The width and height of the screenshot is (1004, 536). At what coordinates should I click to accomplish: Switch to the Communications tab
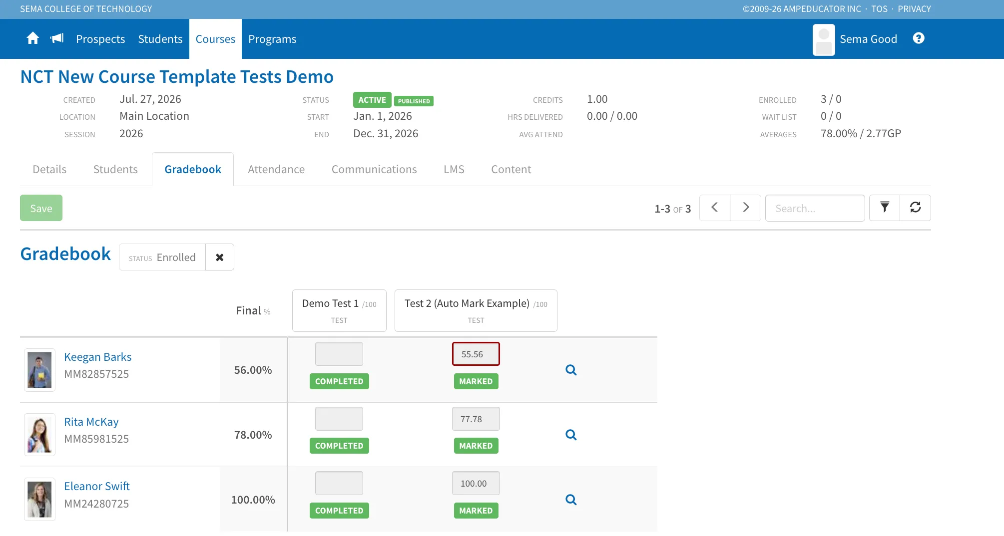(x=374, y=169)
